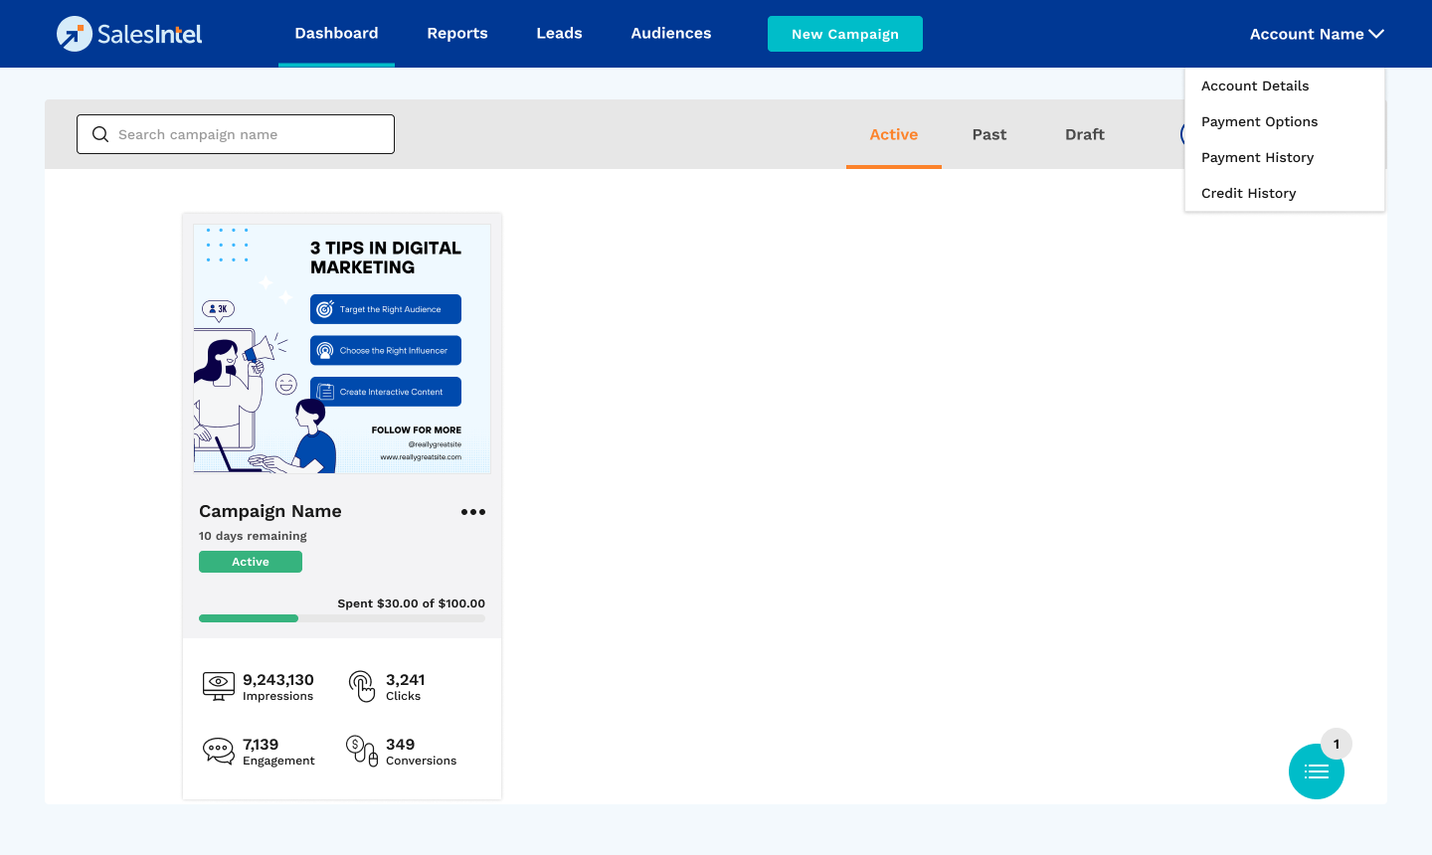Click the search magnifier icon
The width and height of the screenshot is (1432, 855).
(x=100, y=134)
